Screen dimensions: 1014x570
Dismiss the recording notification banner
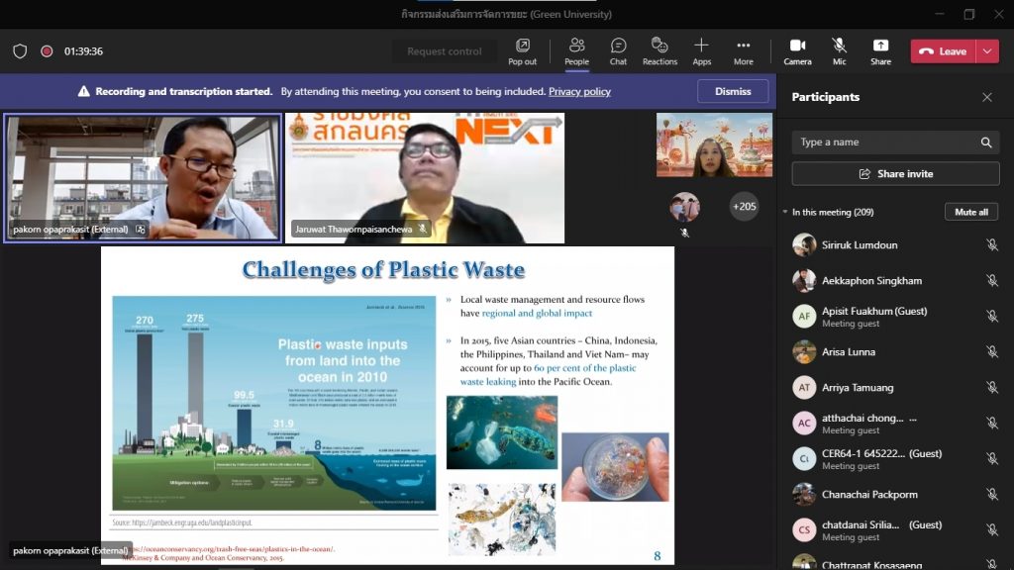733,91
